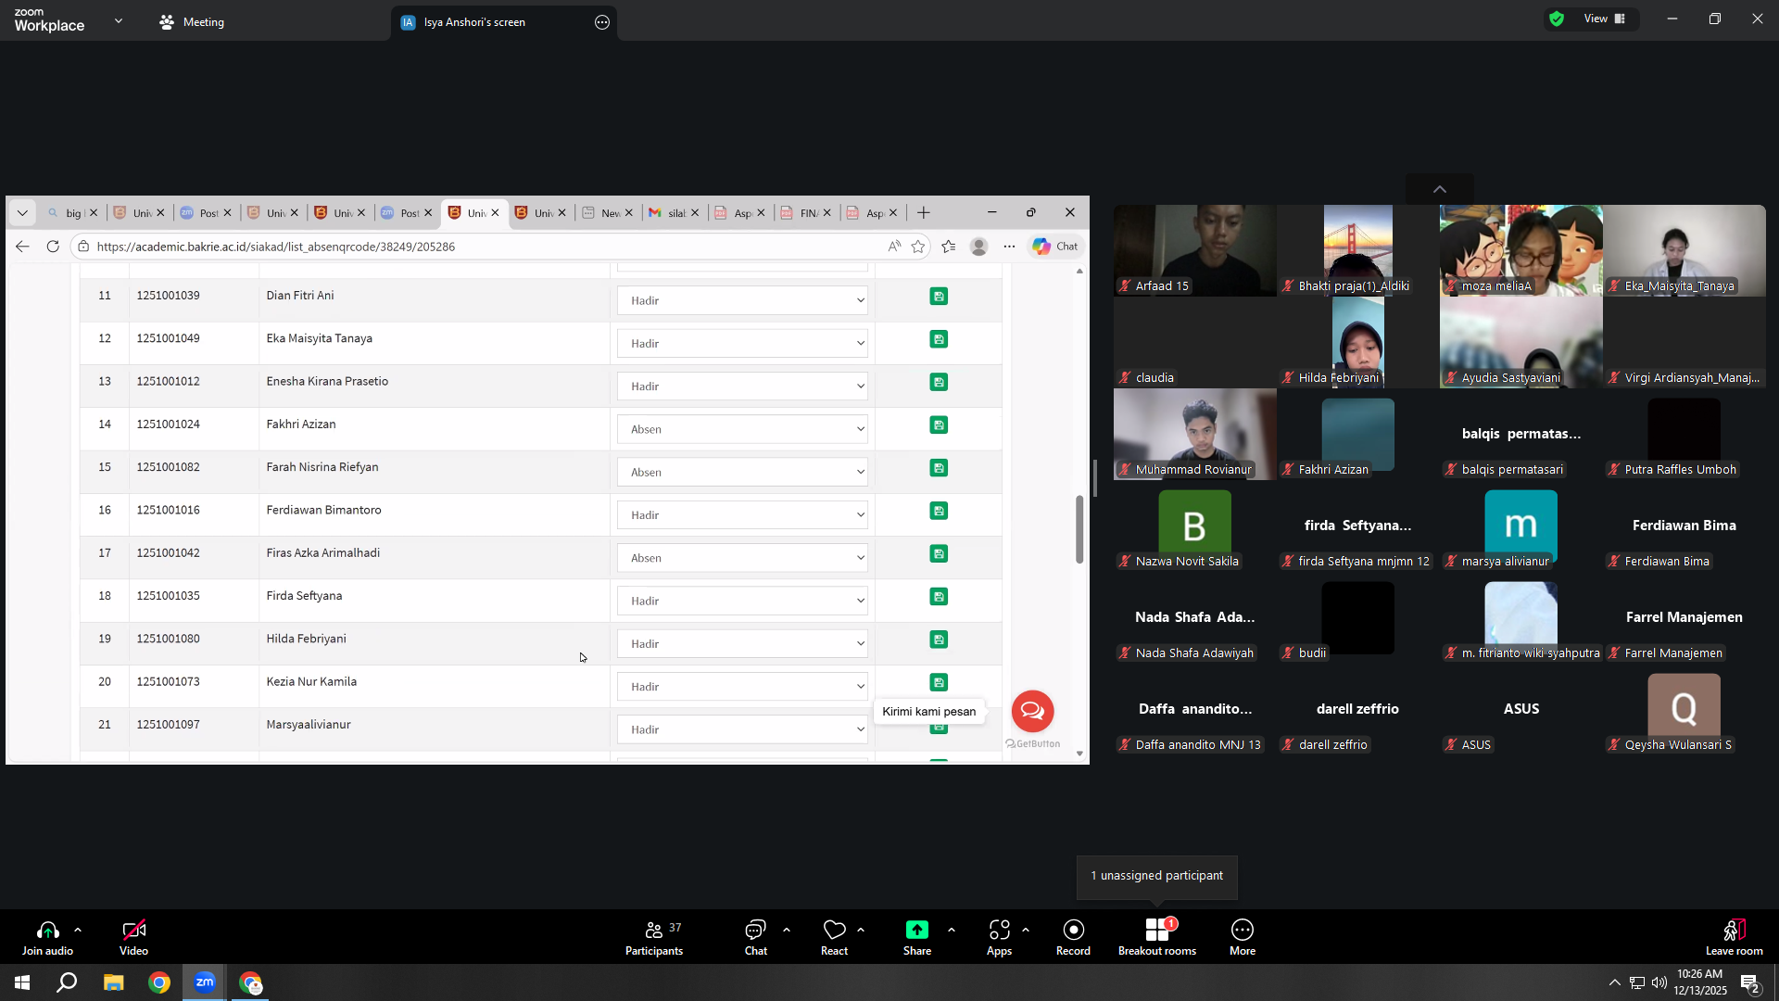This screenshot has height=1001, width=1779.
Task: Expand Share options arrow
Action: 952,930
